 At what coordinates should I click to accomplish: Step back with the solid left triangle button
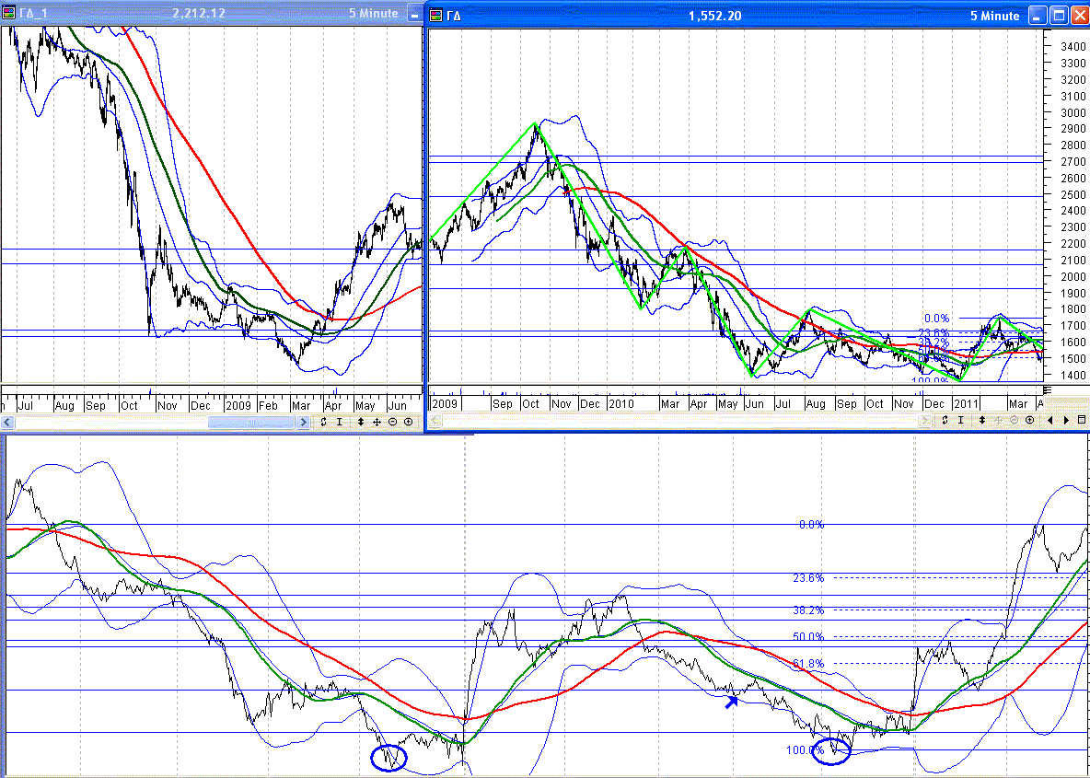click(x=1050, y=420)
